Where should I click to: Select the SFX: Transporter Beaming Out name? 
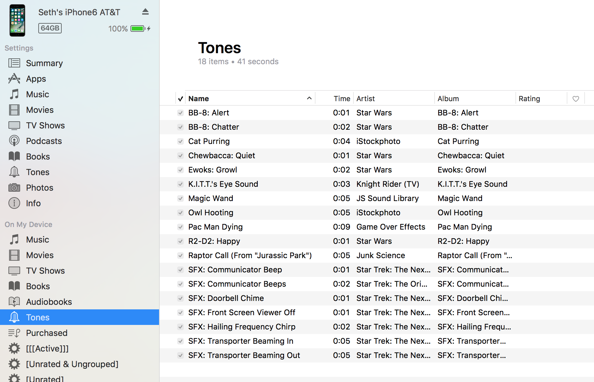(x=244, y=355)
